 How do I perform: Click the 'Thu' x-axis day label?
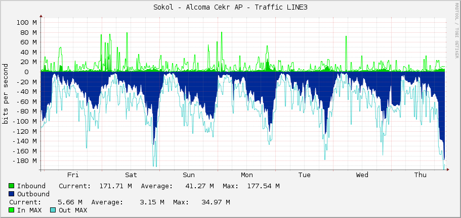(x=420, y=175)
